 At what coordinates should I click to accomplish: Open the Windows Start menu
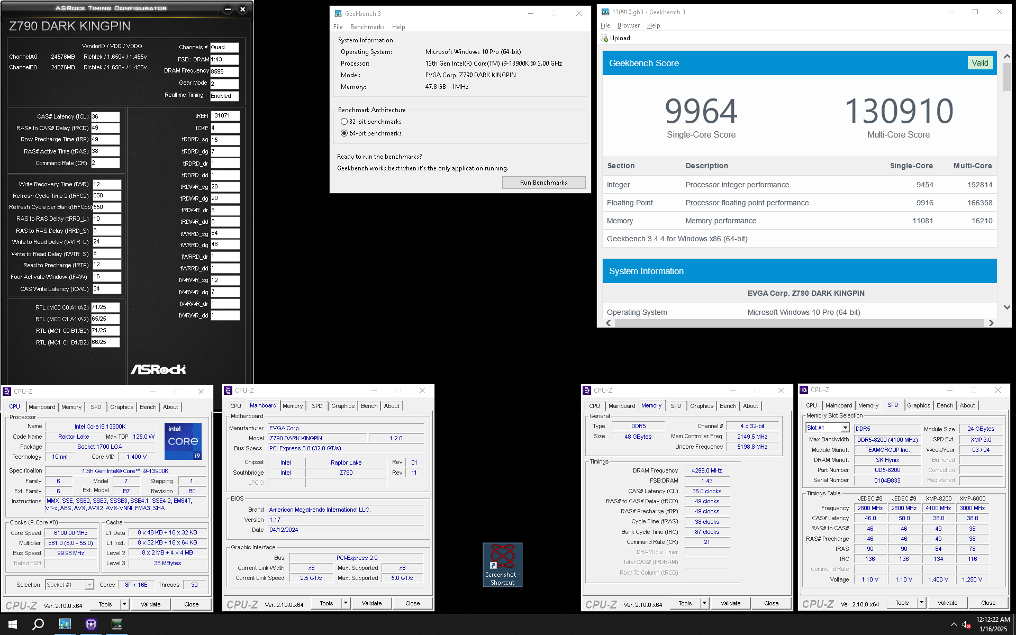coord(13,624)
